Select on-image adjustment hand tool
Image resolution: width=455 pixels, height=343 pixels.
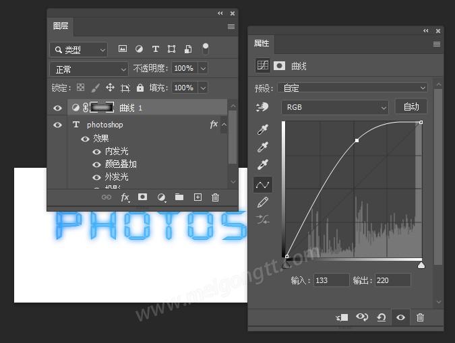(x=262, y=107)
